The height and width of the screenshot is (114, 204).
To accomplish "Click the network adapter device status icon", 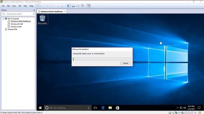I will click(176, 113).
